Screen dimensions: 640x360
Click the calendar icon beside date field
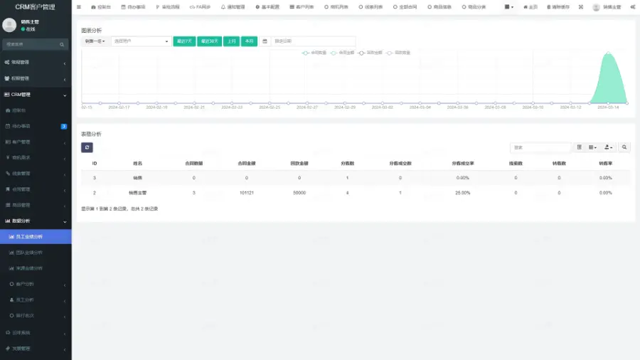point(265,41)
